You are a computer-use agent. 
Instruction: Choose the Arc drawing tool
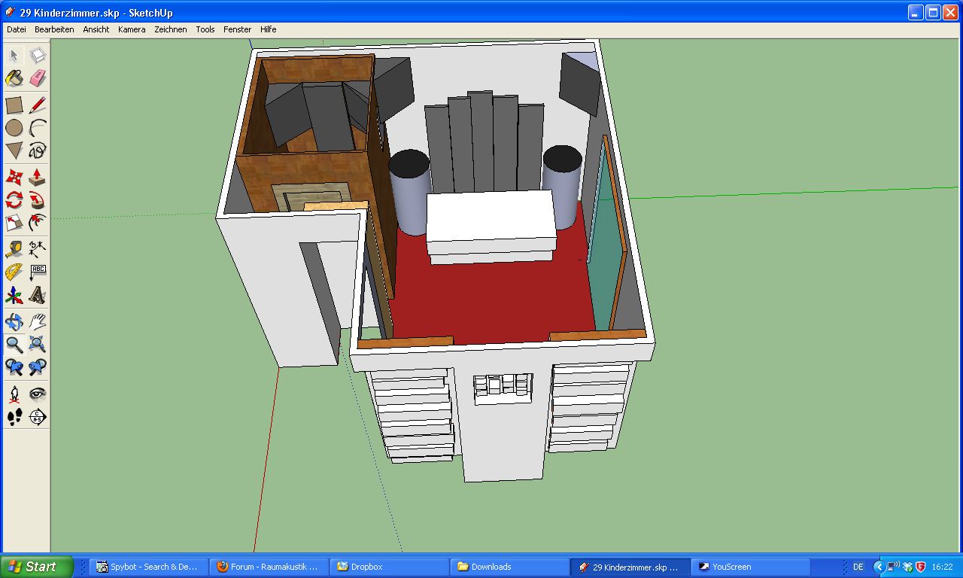coord(38,128)
